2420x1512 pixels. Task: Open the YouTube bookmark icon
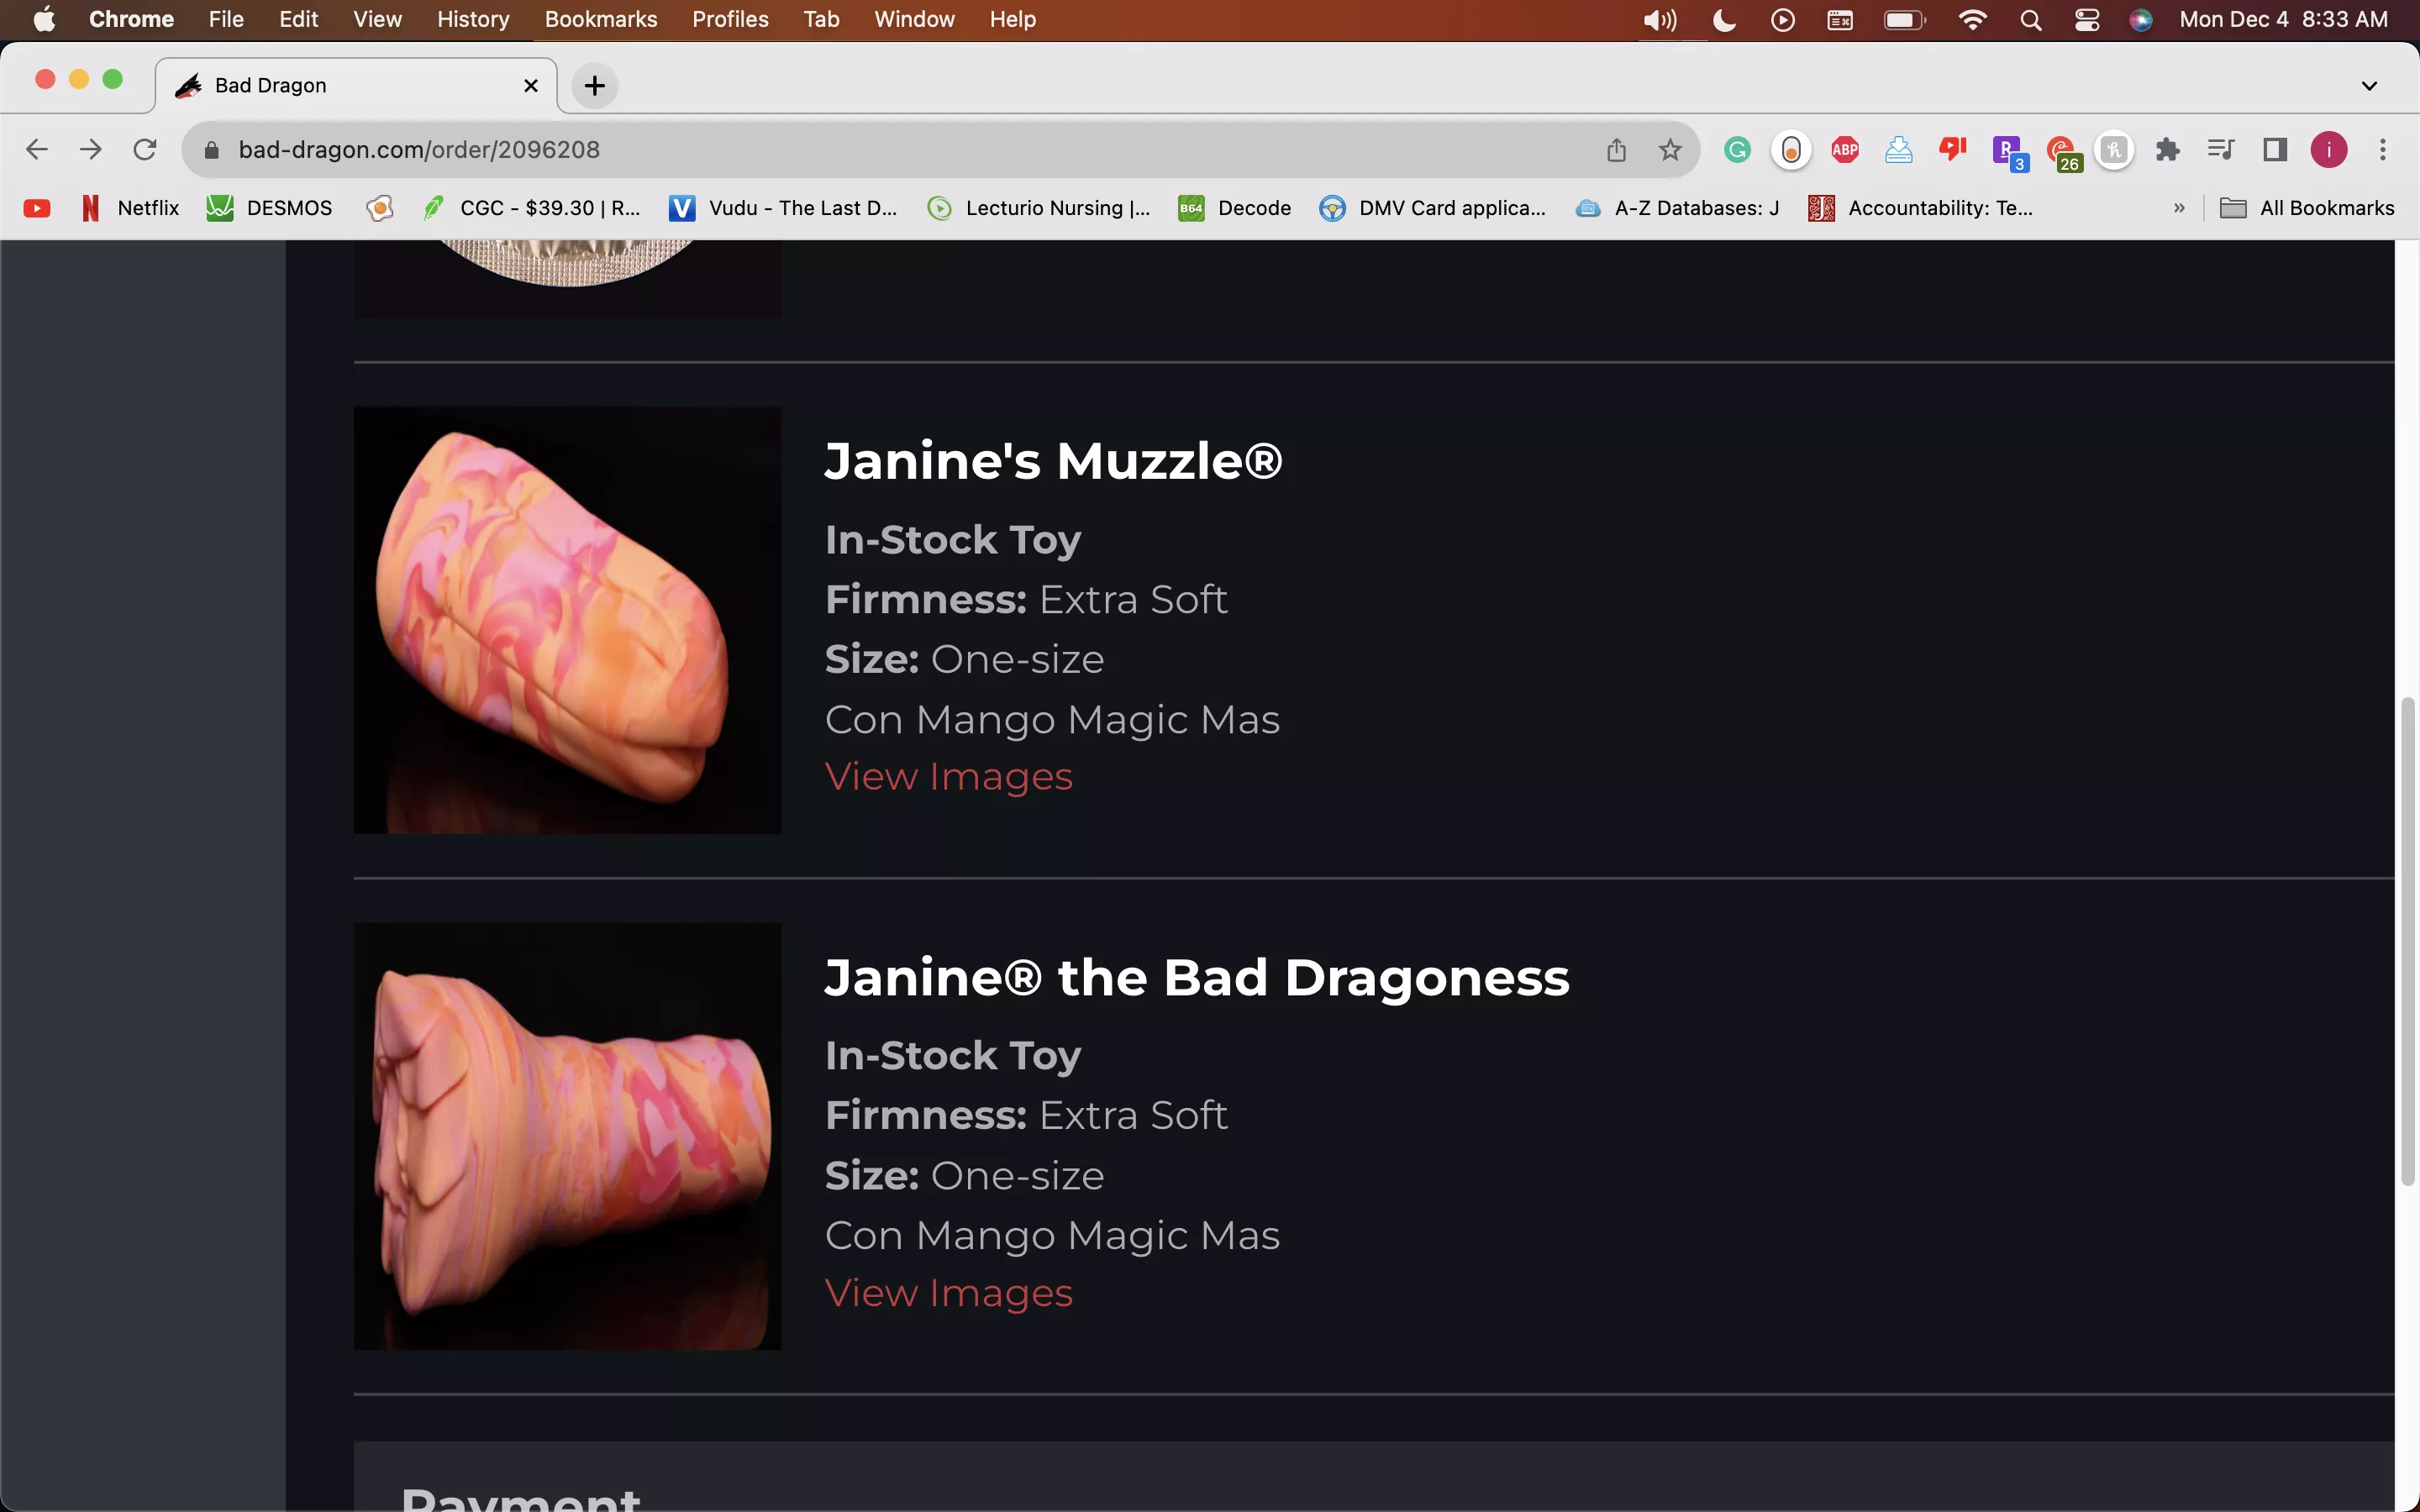pyautogui.click(x=37, y=208)
